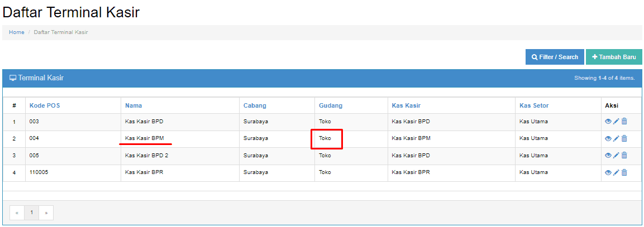Sort by the Gudang column header
The image size is (644, 227).
click(331, 106)
